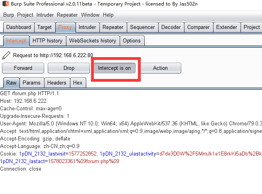Open the Intruder menu in menu bar
The height and width of the screenshot is (194, 262).
[x=45, y=15]
